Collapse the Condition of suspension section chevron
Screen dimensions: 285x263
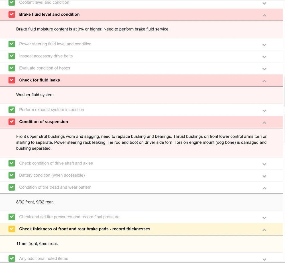[x=264, y=123]
